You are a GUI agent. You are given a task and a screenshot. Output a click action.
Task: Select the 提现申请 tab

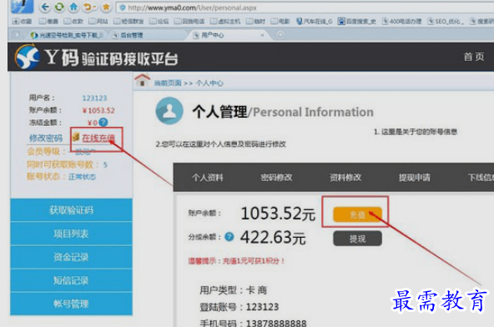point(414,178)
